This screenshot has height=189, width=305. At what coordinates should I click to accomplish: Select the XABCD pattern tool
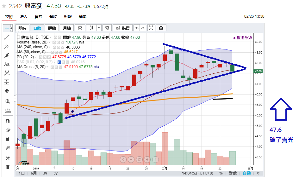(7, 73)
